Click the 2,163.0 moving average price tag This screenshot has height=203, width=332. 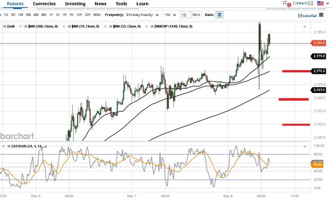(x=318, y=90)
